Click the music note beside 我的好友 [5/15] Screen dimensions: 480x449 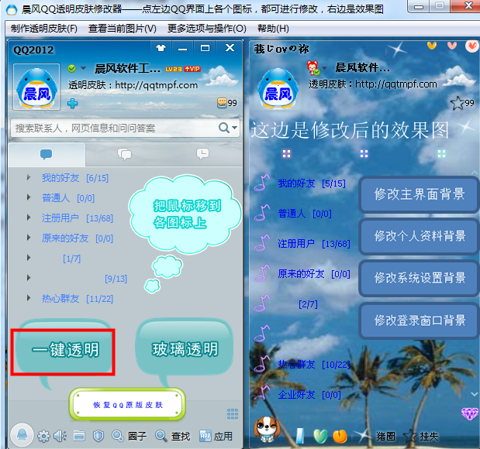click(x=262, y=183)
